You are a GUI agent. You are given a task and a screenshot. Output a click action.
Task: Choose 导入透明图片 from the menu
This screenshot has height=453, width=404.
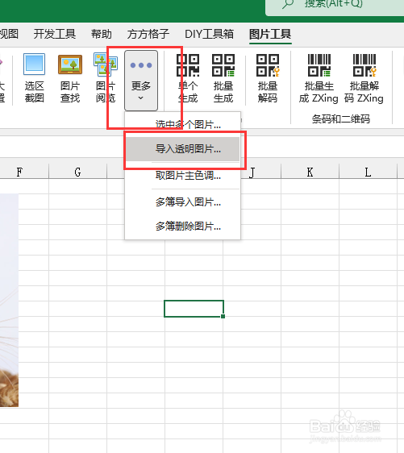click(182, 149)
